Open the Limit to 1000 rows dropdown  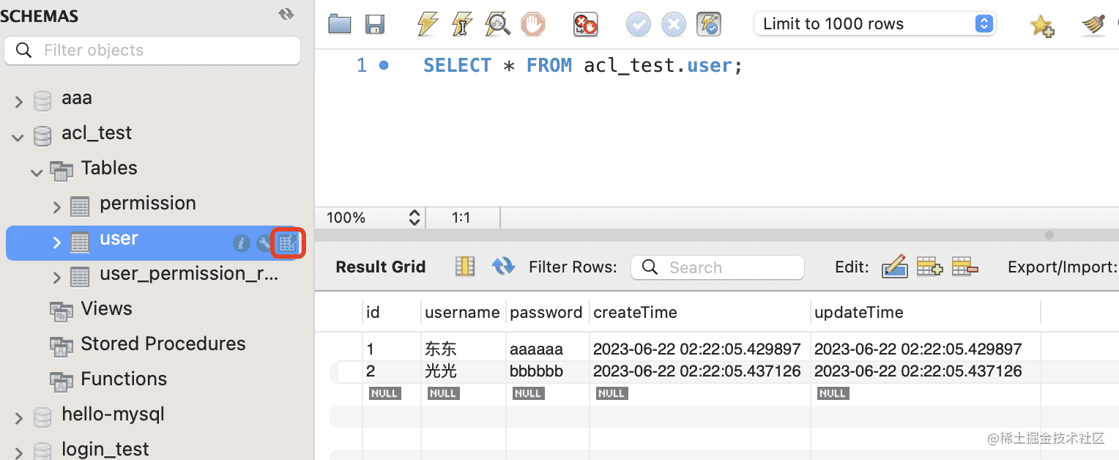tap(875, 24)
